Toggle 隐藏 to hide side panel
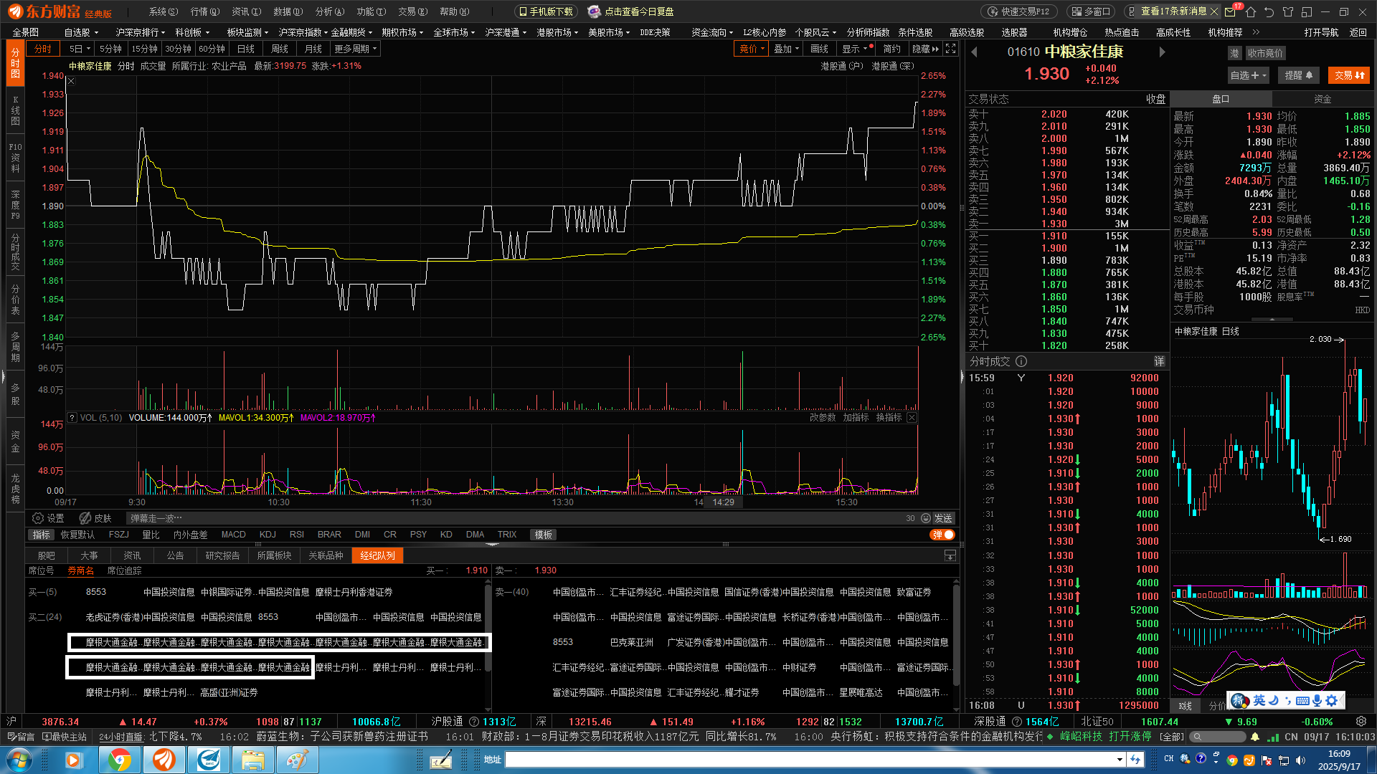The width and height of the screenshot is (1377, 774). (x=925, y=49)
